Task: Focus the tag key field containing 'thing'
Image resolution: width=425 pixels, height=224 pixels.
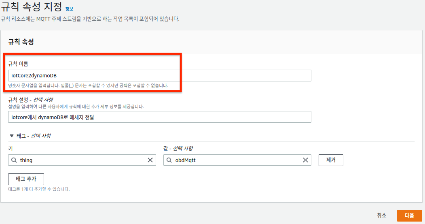Action: [82, 160]
